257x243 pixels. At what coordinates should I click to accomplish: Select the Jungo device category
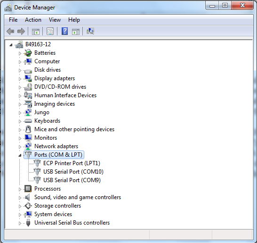(42, 112)
